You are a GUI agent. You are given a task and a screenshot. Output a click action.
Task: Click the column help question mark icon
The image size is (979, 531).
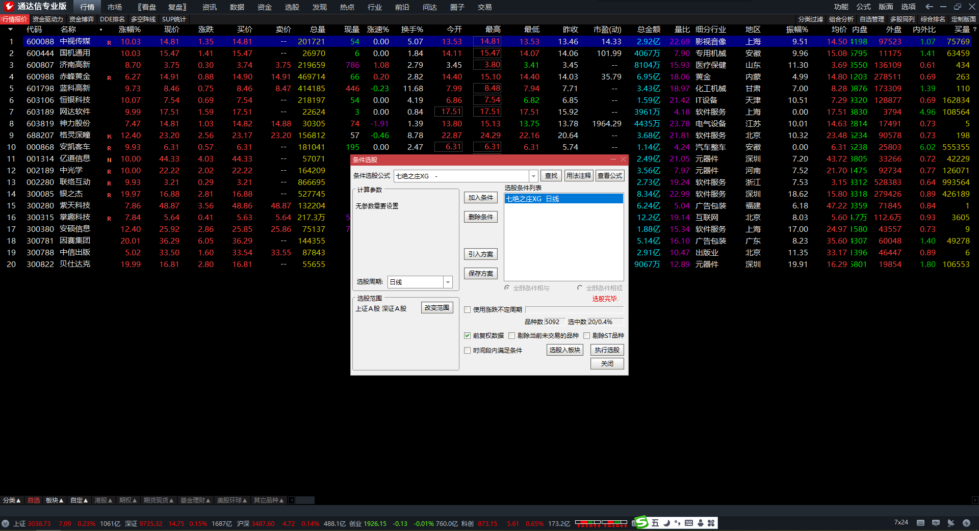(x=974, y=30)
